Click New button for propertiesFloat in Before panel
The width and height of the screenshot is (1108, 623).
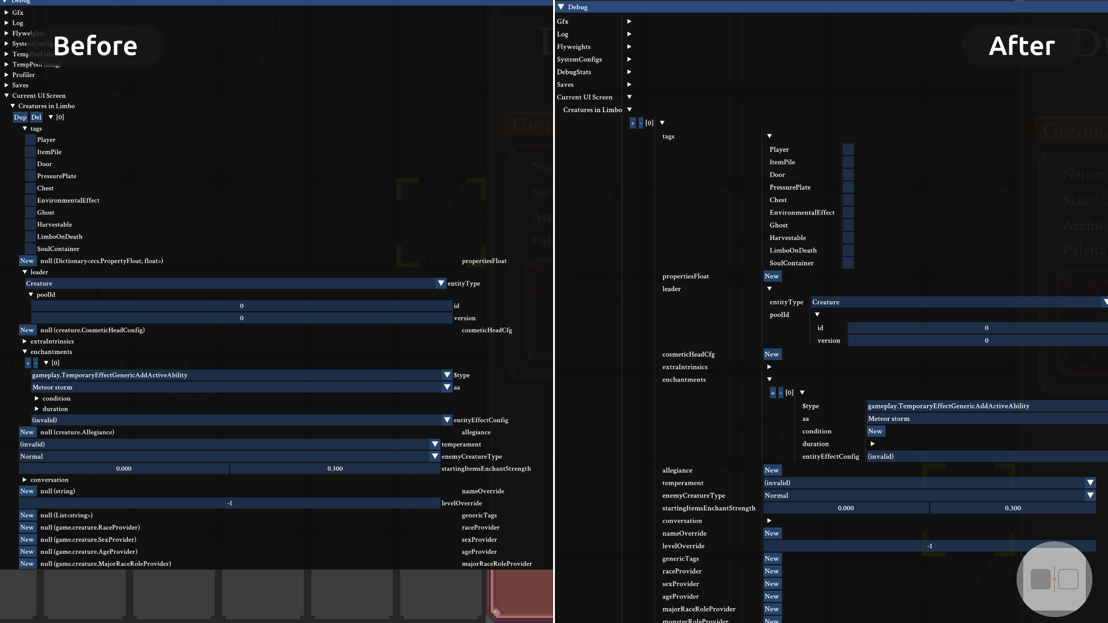click(x=27, y=261)
